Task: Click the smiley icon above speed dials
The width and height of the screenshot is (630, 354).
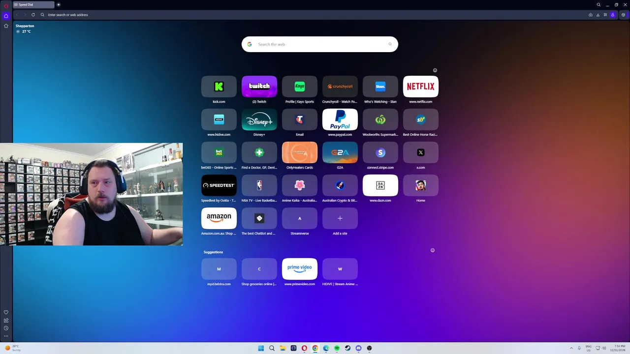Action: pyautogui.click(x=435, y=70)
